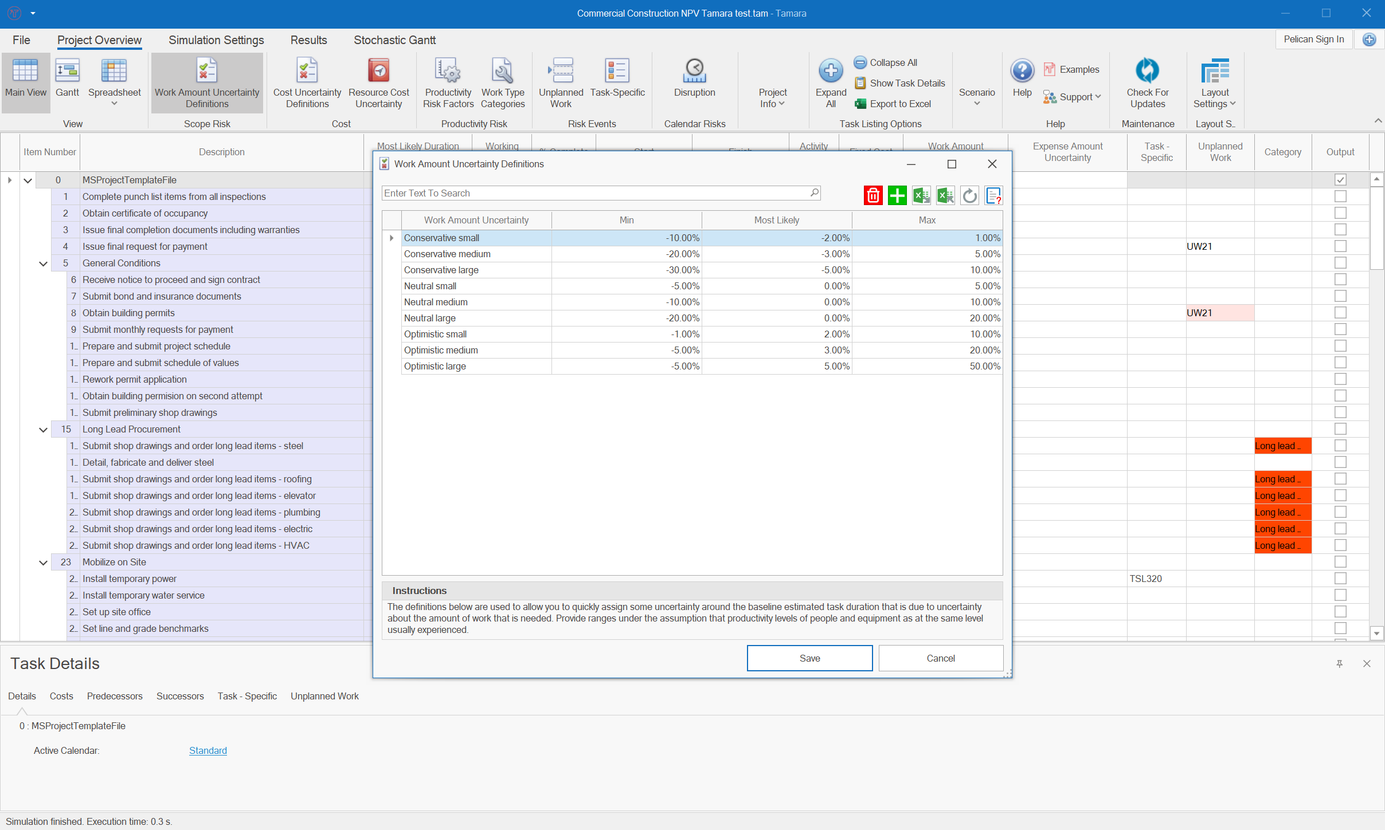The height and width of the screenshot is (830, 1385).
Task: Collapse the Long Lead Procurement section
Action: tap(43, 430)
